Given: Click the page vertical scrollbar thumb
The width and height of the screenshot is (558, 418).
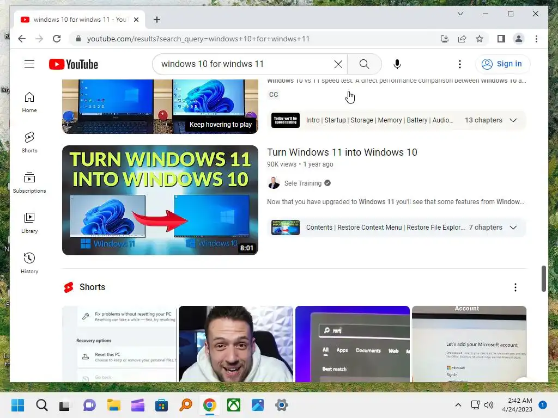Looking at the screenshot, I should tap(543, 278).
